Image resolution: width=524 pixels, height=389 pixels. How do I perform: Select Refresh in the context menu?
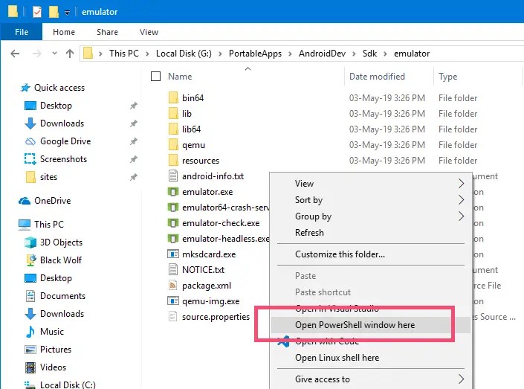pyautogui.click(x=371, y=233)
